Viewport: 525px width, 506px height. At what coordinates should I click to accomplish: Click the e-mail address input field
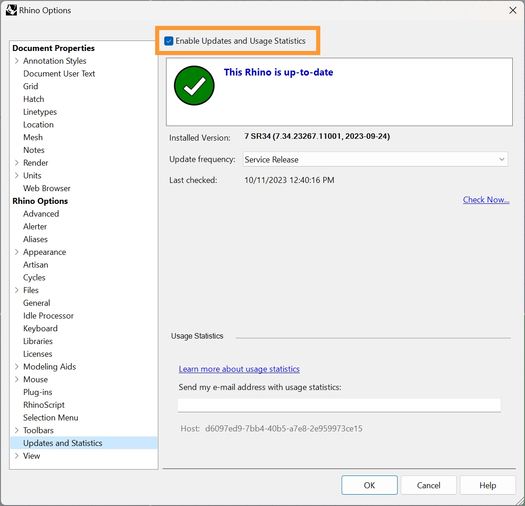pos(339,405)
